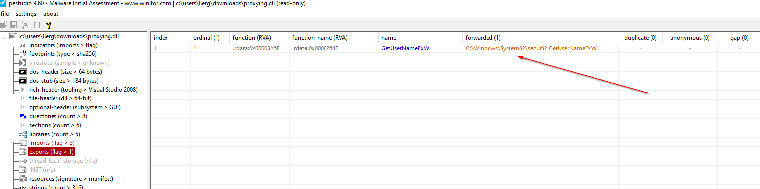Screen dimensions: 760x189
Task: Click the footprints icon
Action: [x=23, y=54]
